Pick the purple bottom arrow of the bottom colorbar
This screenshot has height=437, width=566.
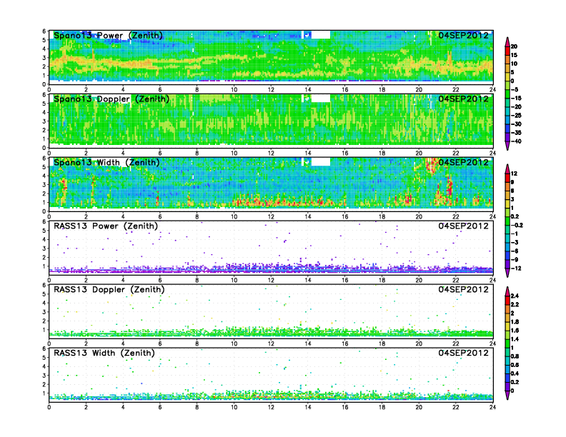[x=507, y=395]
